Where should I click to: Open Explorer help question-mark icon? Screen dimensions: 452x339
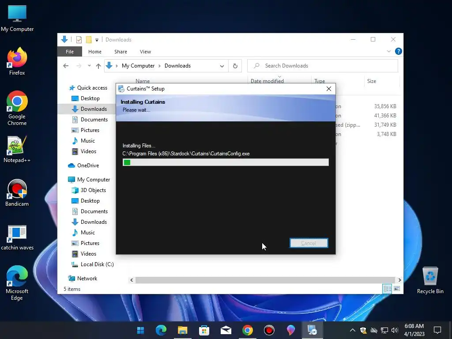coord(399,51)
